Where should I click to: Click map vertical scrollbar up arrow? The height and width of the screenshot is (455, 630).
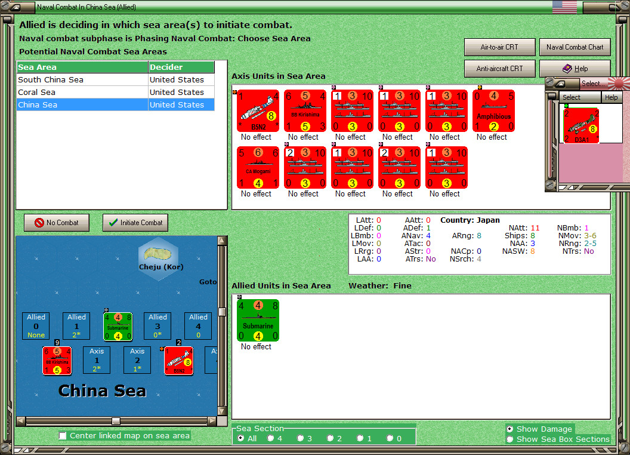coord(222,241)
